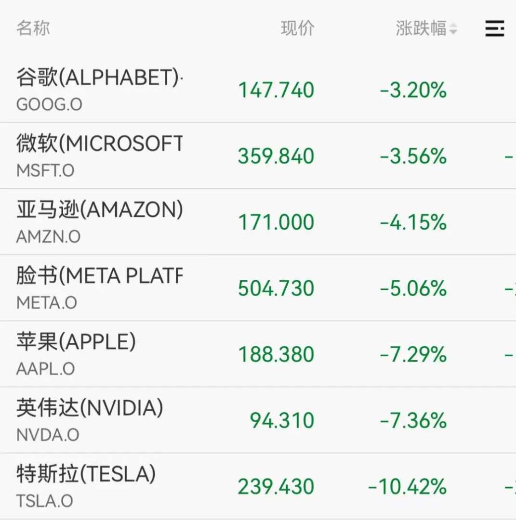Open the 微软 (MICROSOFT) stock row

point(100,143)
